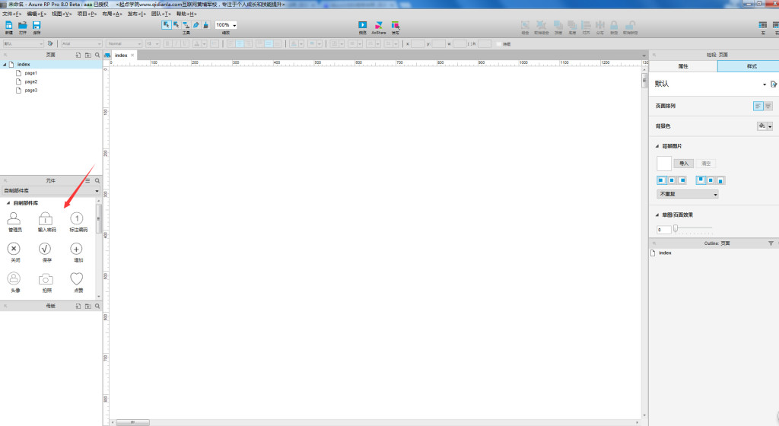The height and width of the screenshot is (426, 779).
Task: Click the New file icon in toolbar
Action: click(x=8, y=25)
